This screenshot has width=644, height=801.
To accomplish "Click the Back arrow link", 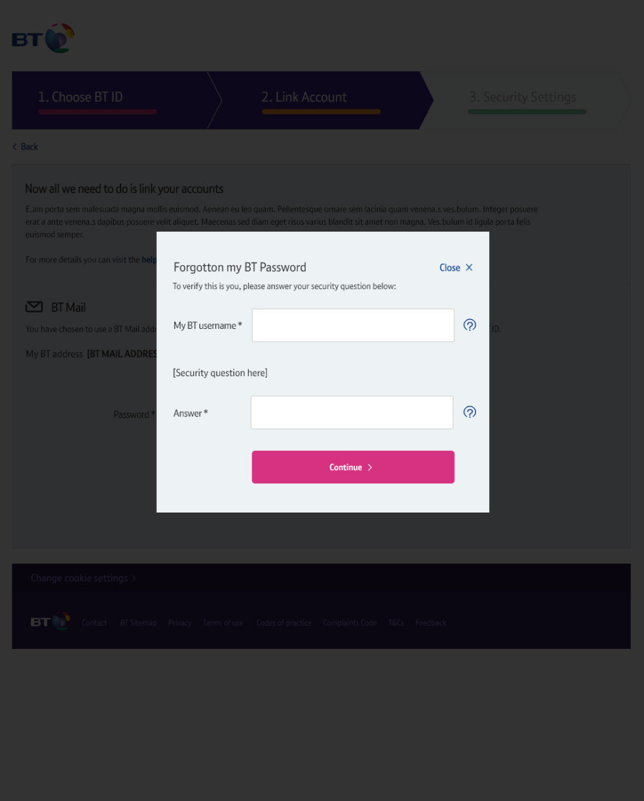I will (25, 147).
